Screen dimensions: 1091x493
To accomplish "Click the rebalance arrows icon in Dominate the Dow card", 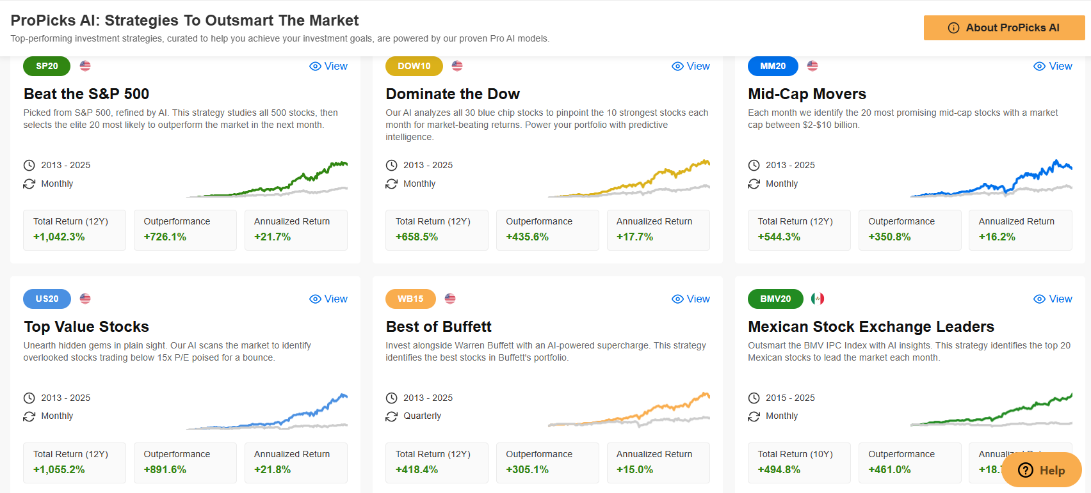I will [x=391, y=184].
